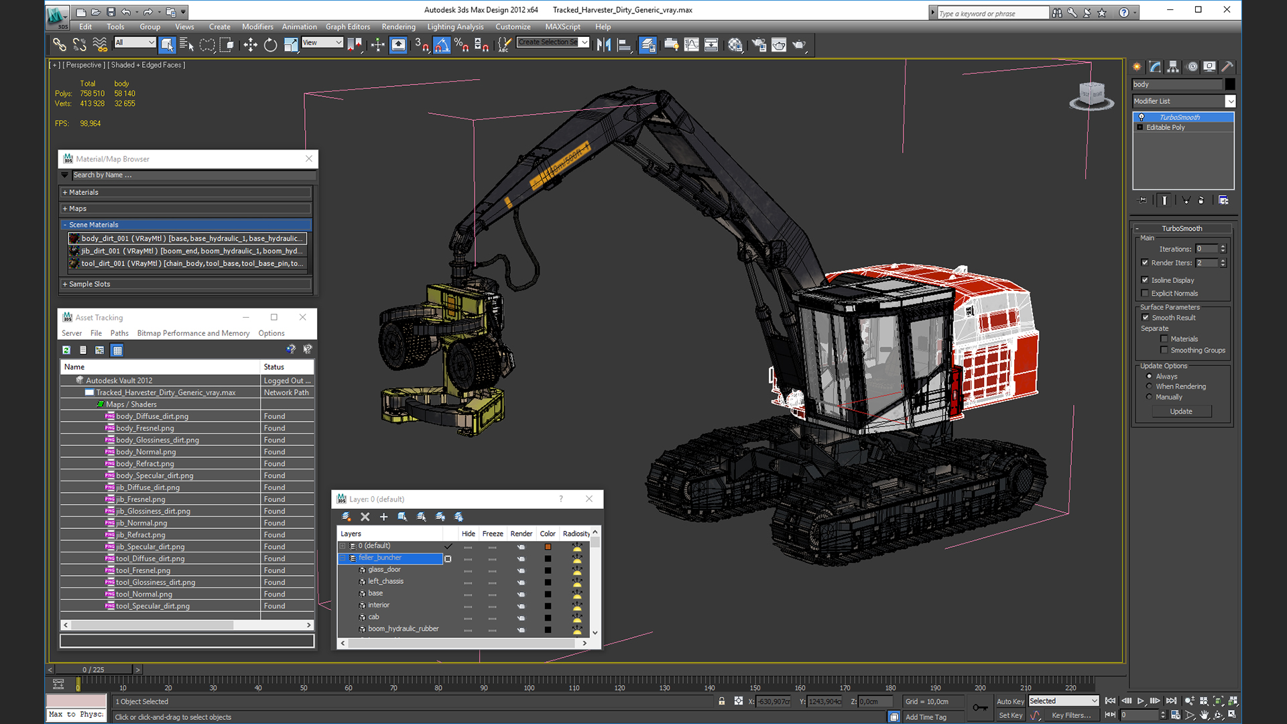This screenshot has width=1287, height=724.
Task: Choose the Select and Rotate tool
Action: [270, 44]
